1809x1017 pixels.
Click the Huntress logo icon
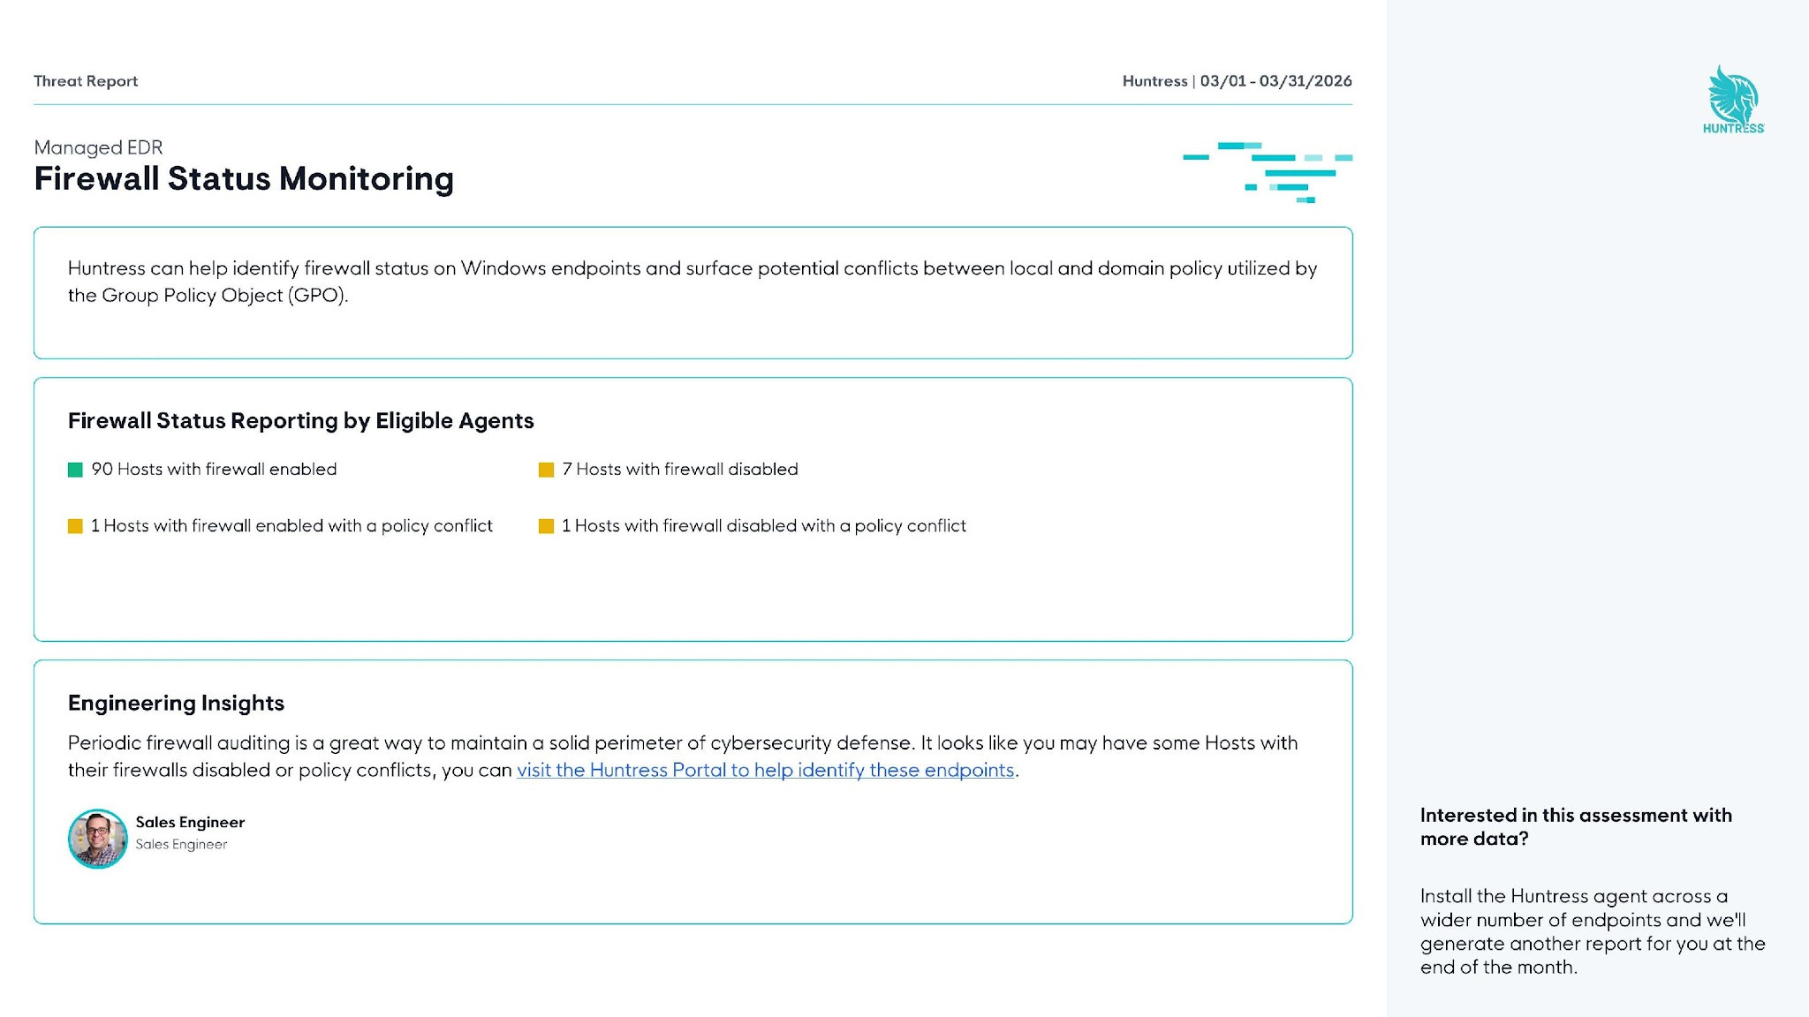point(1733,99)
